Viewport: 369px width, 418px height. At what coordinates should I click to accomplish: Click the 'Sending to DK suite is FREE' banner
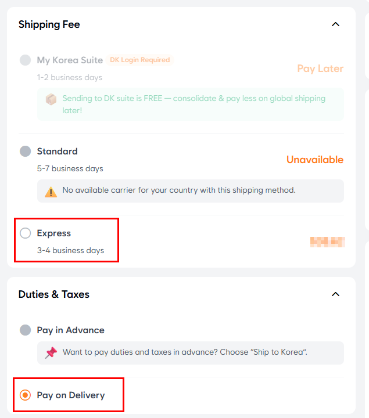[x=190, y=105]
